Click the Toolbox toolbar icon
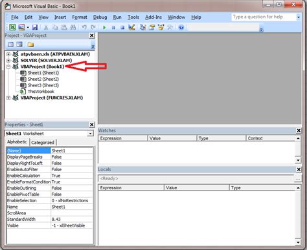 coord(170,27)
